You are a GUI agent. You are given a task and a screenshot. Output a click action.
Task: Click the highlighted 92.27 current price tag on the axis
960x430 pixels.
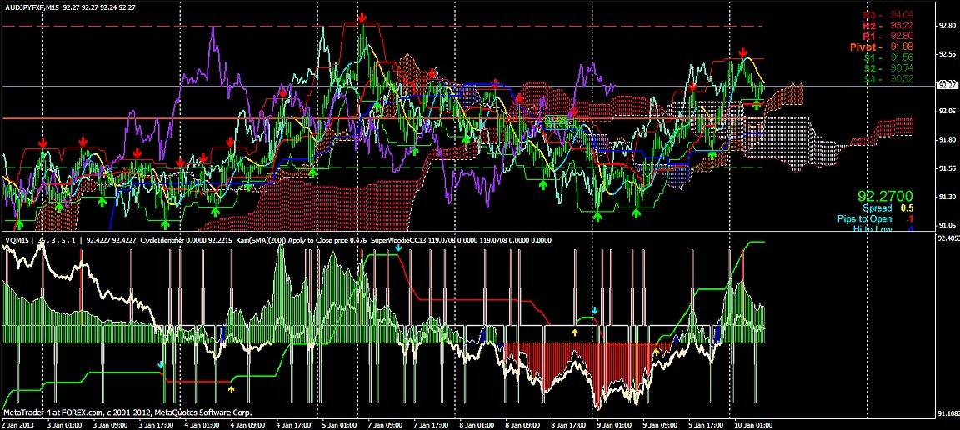(x=947, y=85)
